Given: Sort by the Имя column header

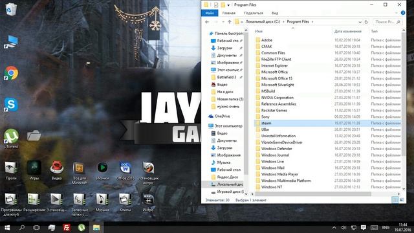Looking at the screenshot, I should coord(259,32).
